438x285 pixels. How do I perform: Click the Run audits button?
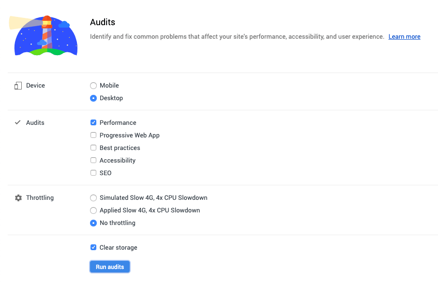[109, 266]
